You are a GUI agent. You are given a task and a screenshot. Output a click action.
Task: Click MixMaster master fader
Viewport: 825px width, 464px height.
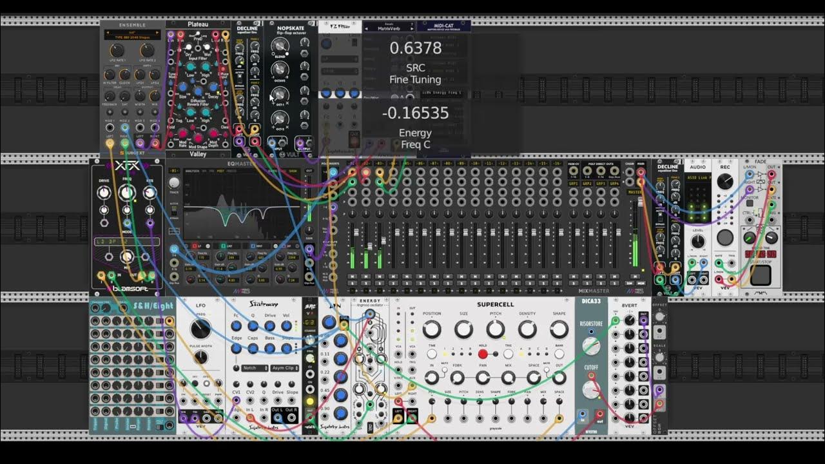[640, 202]
